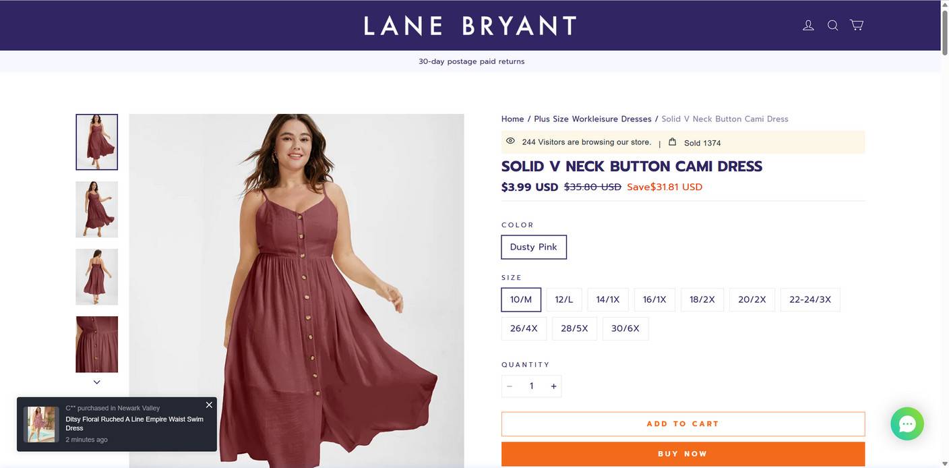This screenshot has height=468, width=949.
Task: Open the live chat bubble
Action: [x=907, y=423]
